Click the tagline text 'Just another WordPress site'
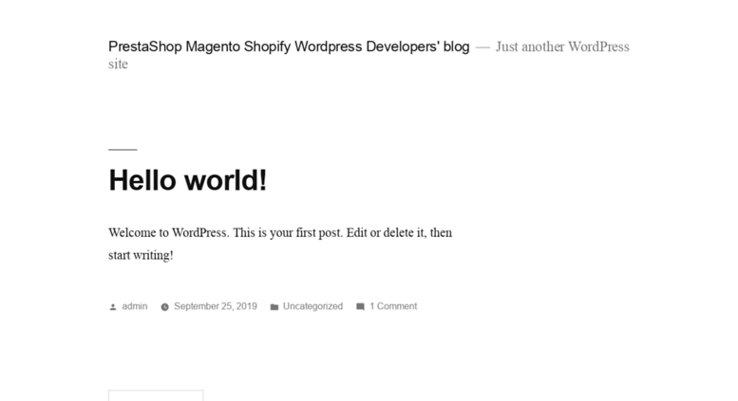 (369, 55)
